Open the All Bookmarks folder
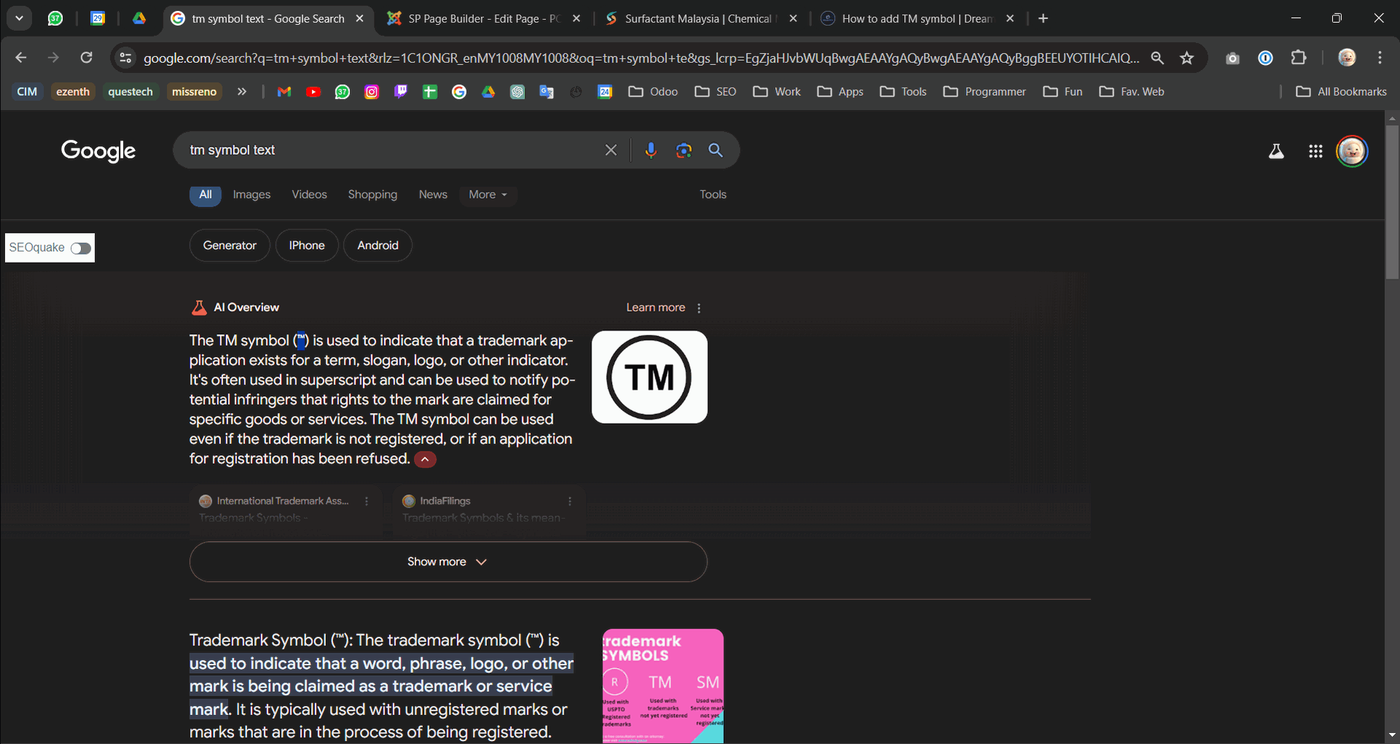This screenshot has width=1400, height=744. 1342,91
